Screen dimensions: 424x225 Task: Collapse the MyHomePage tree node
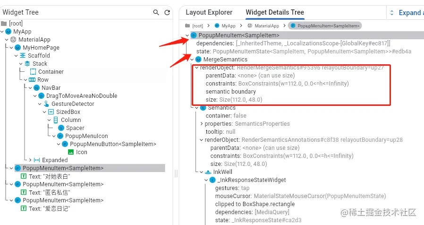click(x=11, y=48)
